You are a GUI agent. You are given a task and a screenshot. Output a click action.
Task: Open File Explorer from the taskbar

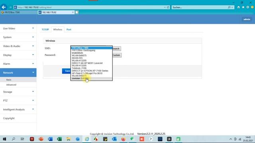coord(68,139)
